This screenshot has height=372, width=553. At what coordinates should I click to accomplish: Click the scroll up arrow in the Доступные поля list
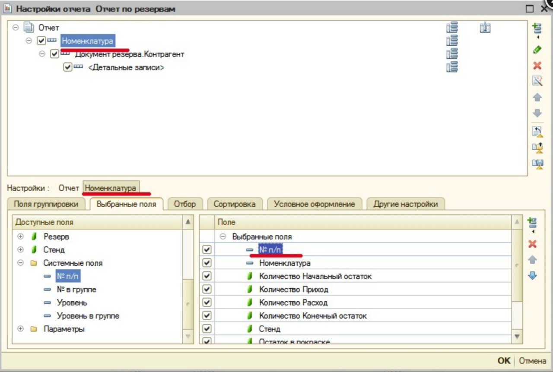pos(188,222)
